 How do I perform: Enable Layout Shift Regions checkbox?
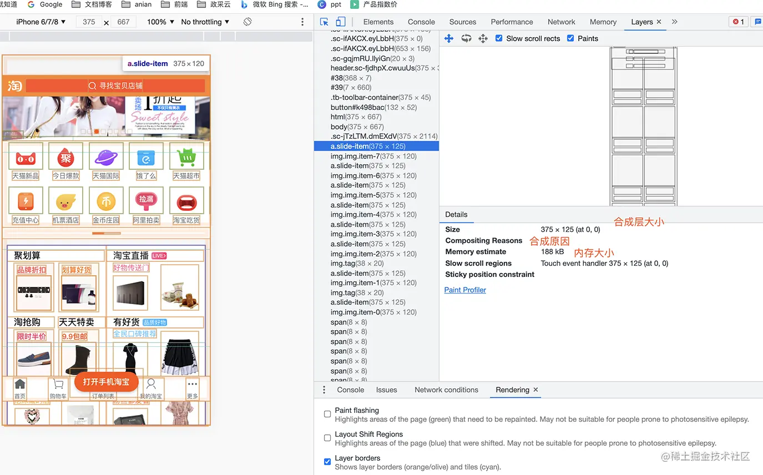(327, 438)
